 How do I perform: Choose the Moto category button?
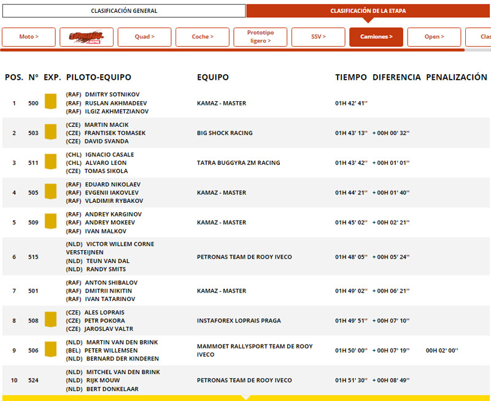[x=28, y=37]
